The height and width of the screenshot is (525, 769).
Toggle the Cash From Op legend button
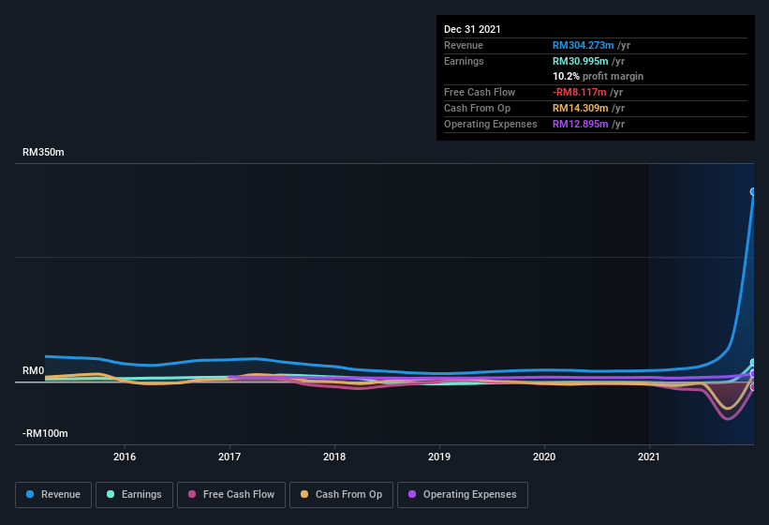341,495
